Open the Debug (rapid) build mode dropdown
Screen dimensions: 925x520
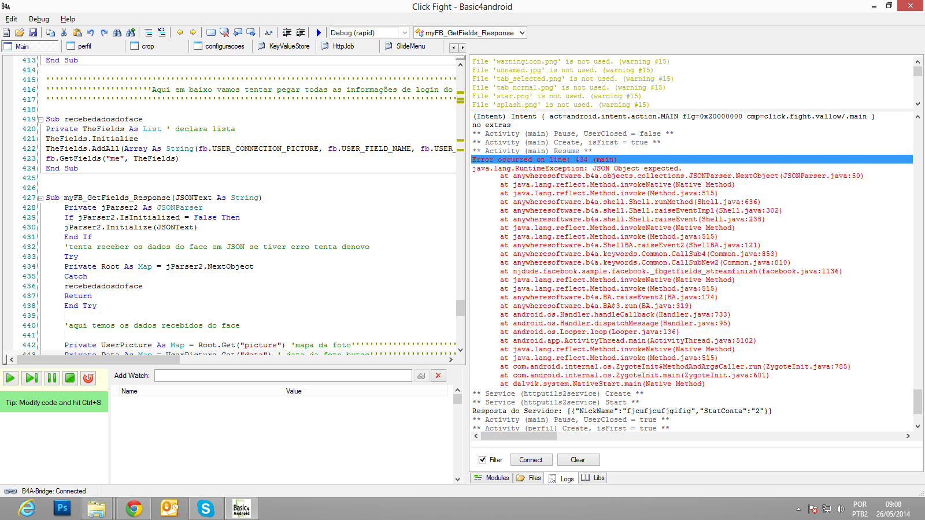tap(404, 33)
